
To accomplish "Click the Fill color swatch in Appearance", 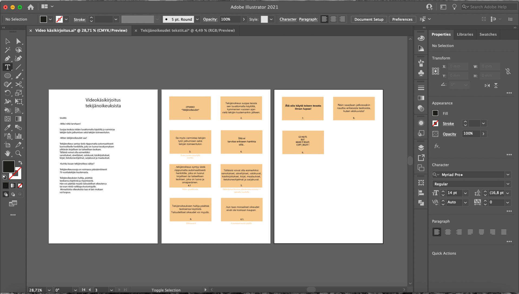I will pos(435,113).
